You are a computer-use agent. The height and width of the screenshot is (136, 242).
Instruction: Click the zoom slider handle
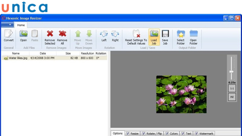point(231,72)
